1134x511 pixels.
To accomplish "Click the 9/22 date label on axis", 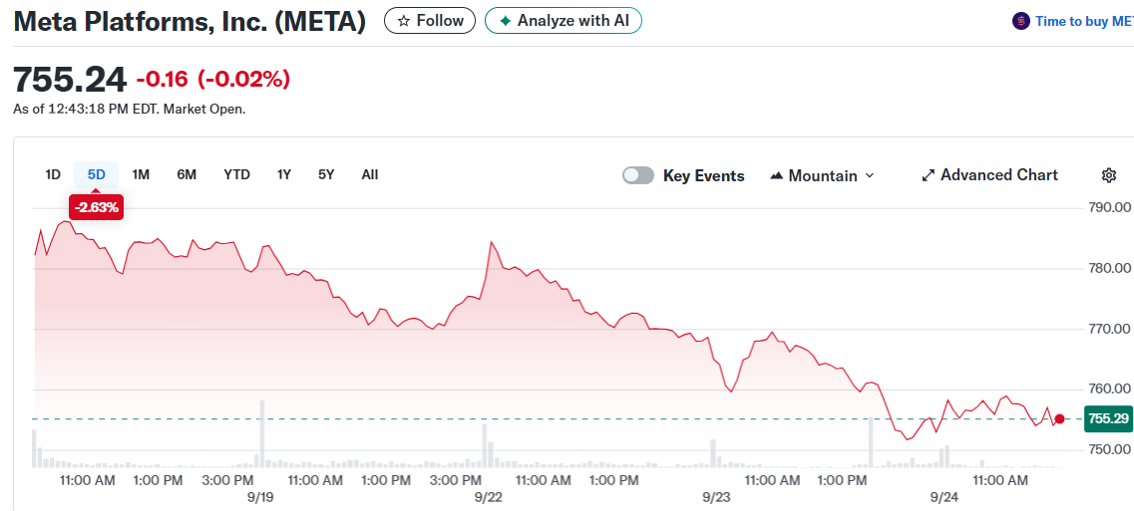I will tap(489, 497).
